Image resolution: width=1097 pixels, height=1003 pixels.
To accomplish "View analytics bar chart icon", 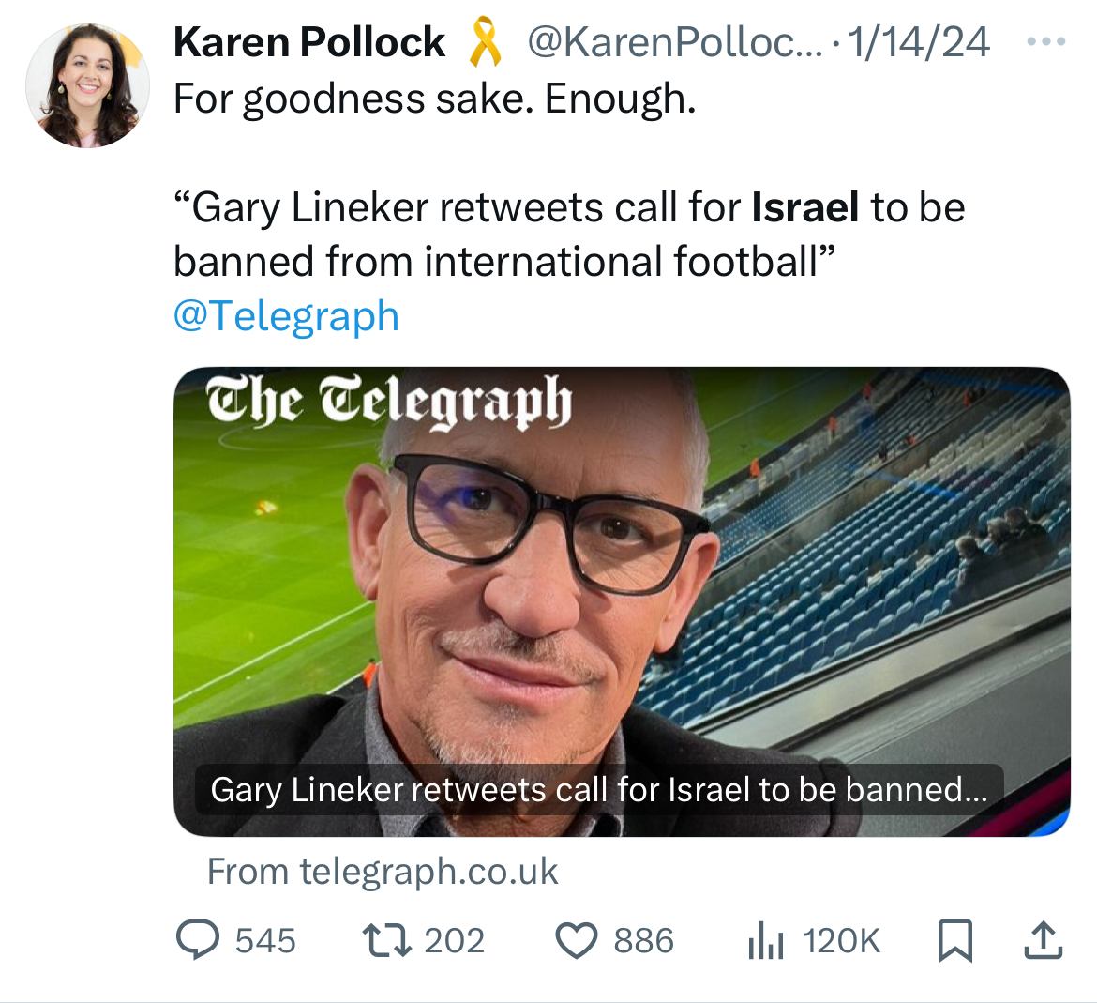I will click(x=766, y=940).
